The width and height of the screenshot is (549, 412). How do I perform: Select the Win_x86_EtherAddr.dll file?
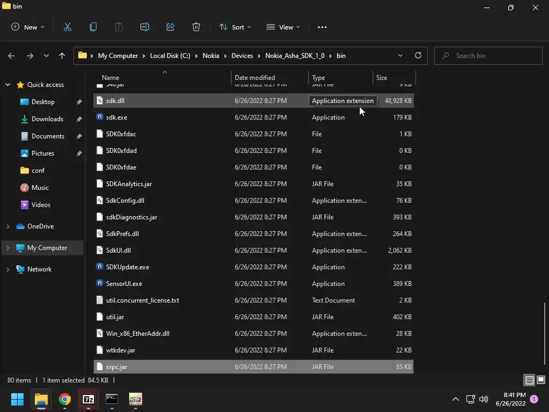coord(254,333)
